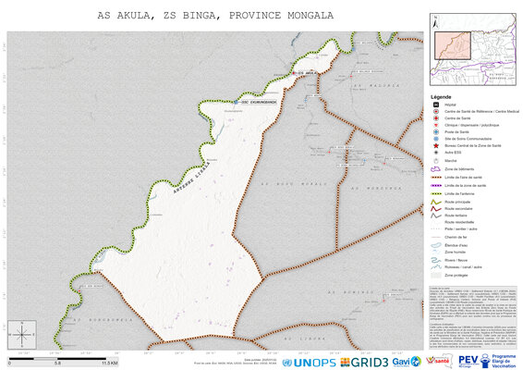Click the data credits text block
Screen dimensions: 523x370
click(x=473, y=317)
